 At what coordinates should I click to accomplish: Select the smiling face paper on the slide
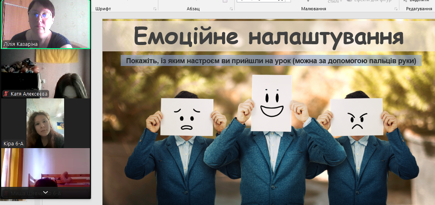272,103
